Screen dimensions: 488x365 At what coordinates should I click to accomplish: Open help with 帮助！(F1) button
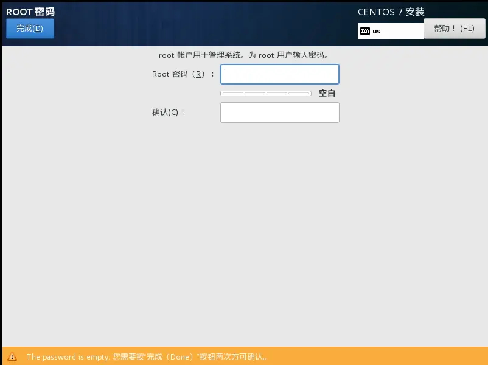point(454,29)
